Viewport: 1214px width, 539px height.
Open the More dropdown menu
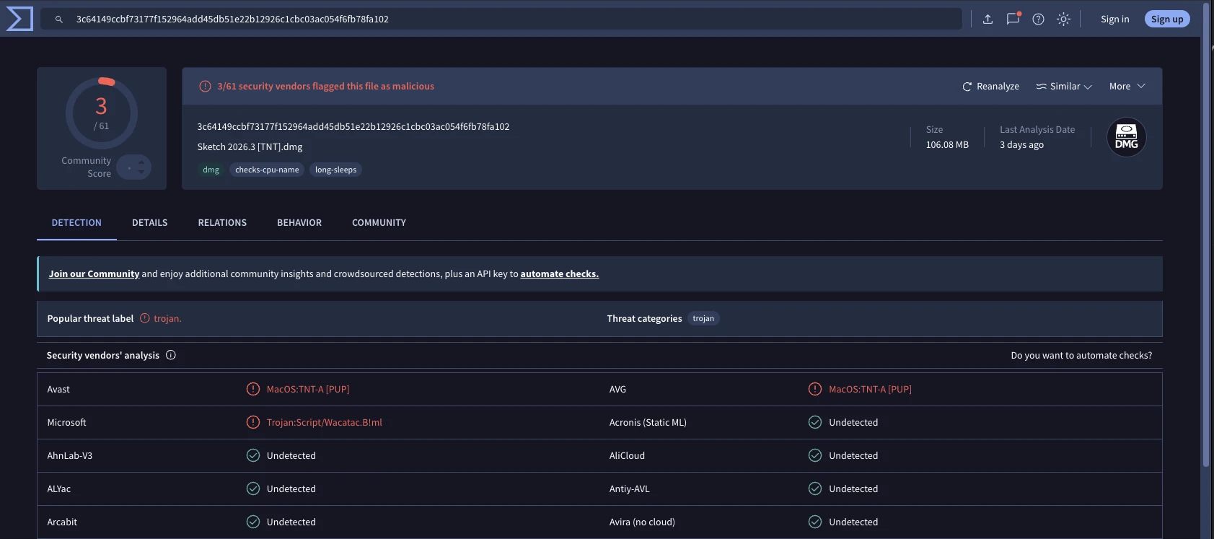pyautogui.click(x=1127, y=86)
